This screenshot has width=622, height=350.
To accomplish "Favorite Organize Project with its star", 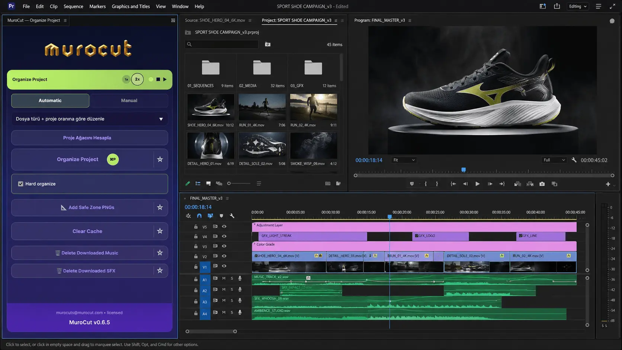I will [160, 159].
